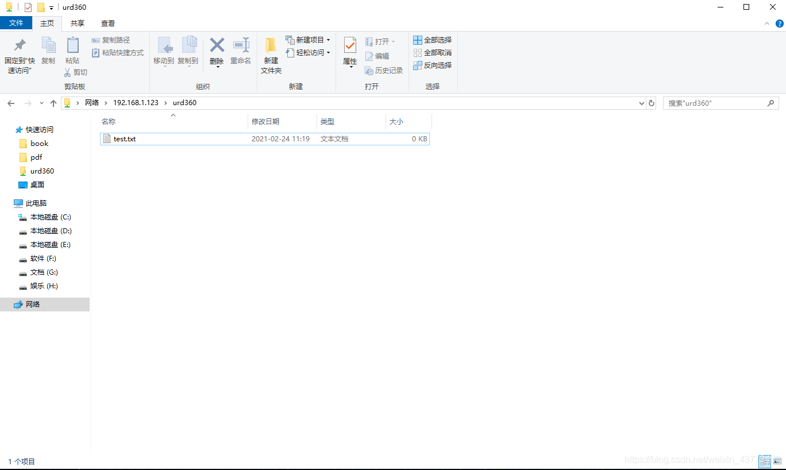Open the Move to menu
Screen dimensions: 786x470
pos(164,52)
